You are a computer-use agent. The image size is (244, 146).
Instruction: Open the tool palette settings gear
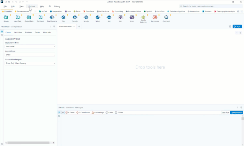pos(238,11)
